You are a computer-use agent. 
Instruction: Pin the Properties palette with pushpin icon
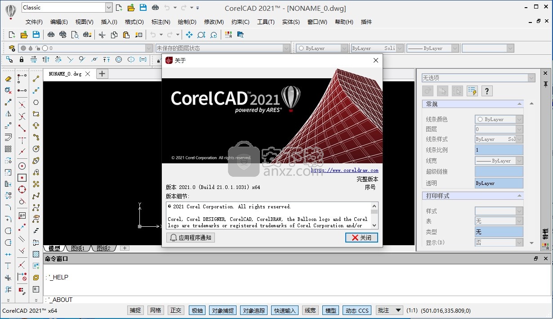click(x=546, y=84)
